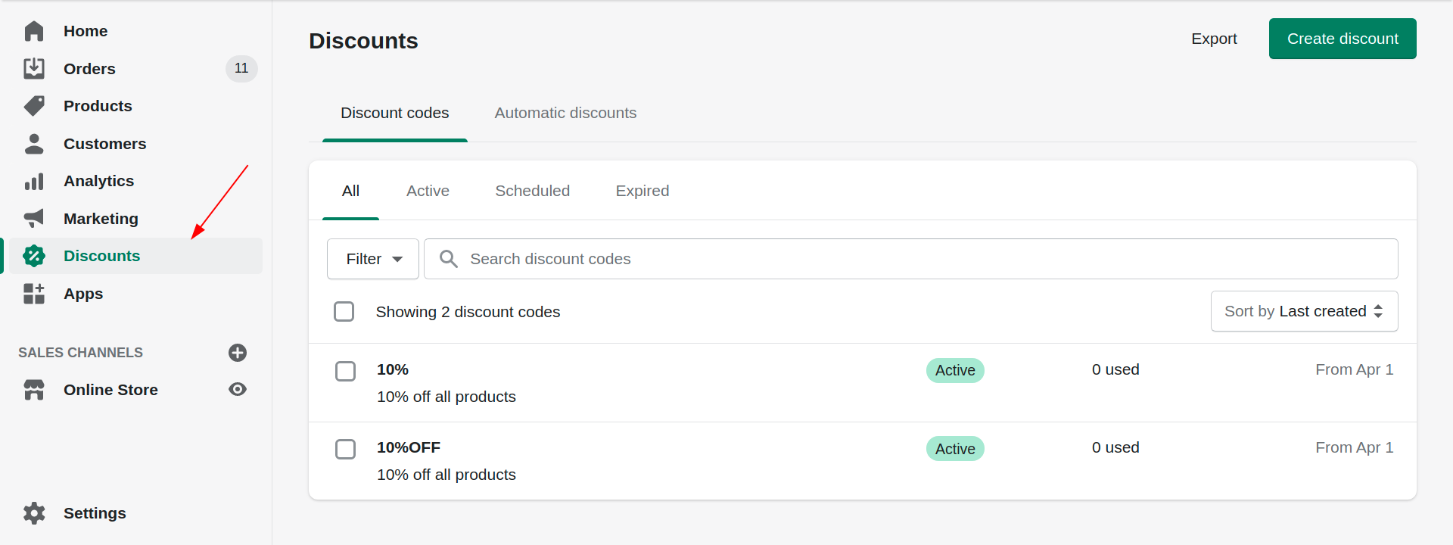Click the Search discount codes field
The image size is (1453, 545).
[x=911, y=259]
